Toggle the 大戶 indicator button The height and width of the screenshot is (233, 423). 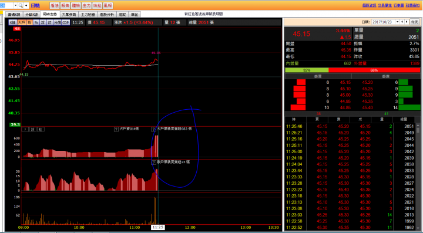tap(22, 22)
